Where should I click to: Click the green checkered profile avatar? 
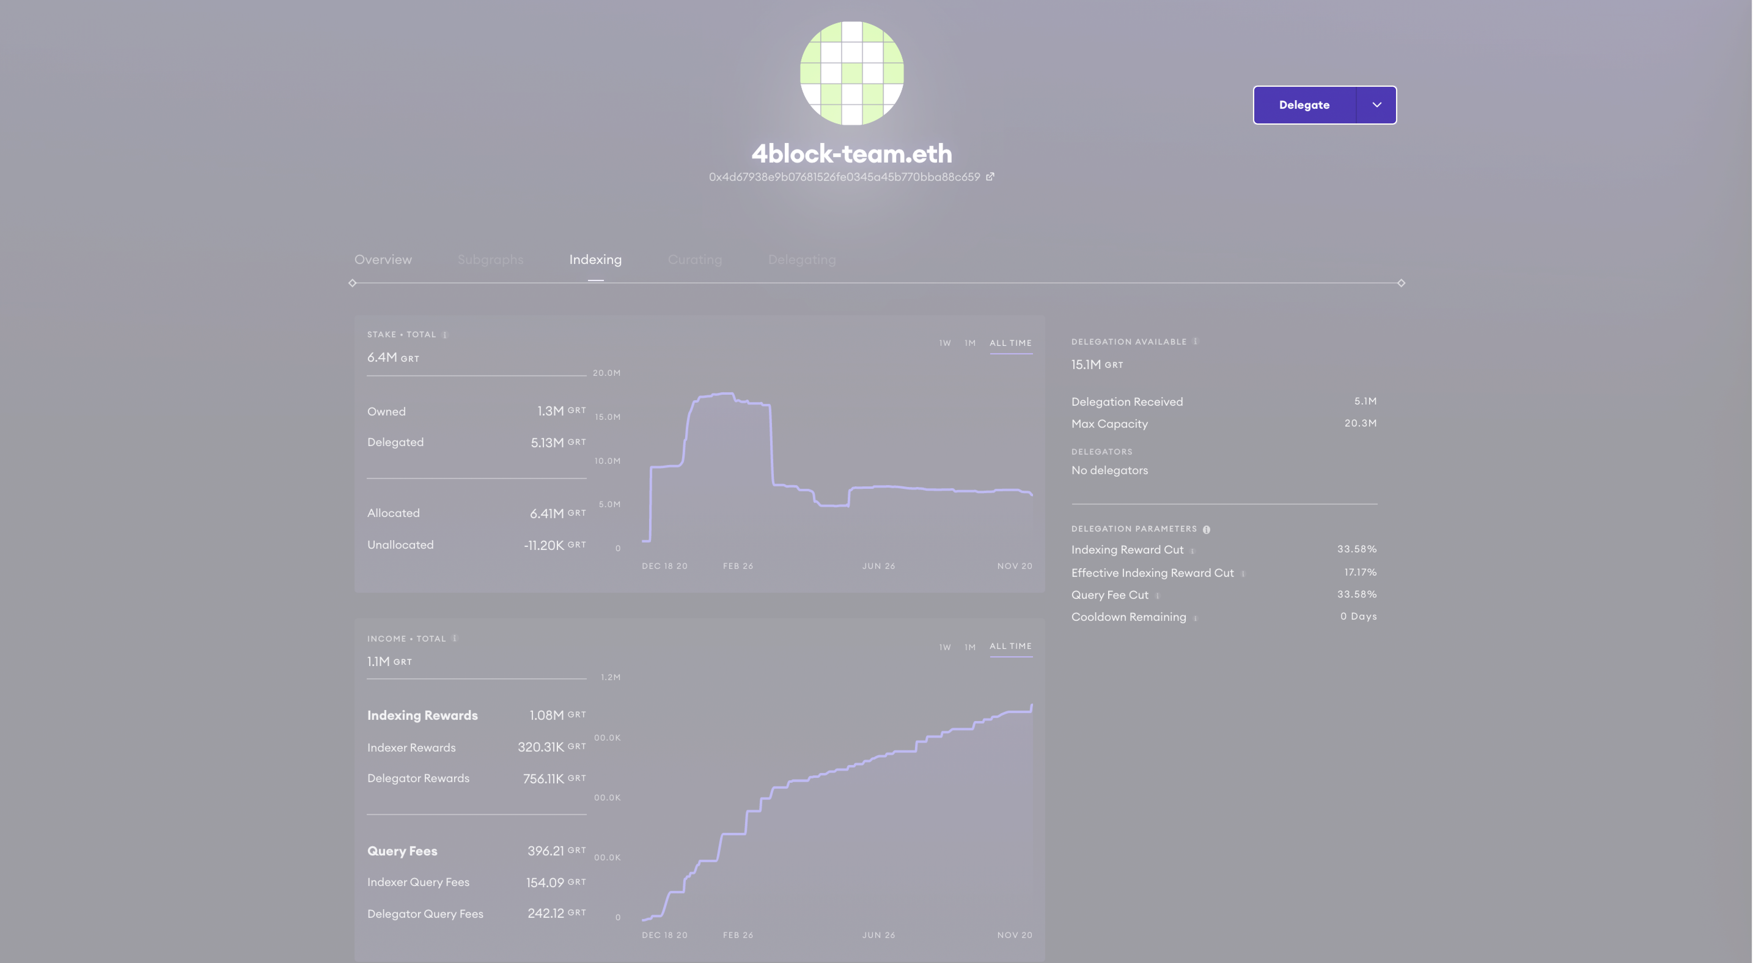click(851, 73)
